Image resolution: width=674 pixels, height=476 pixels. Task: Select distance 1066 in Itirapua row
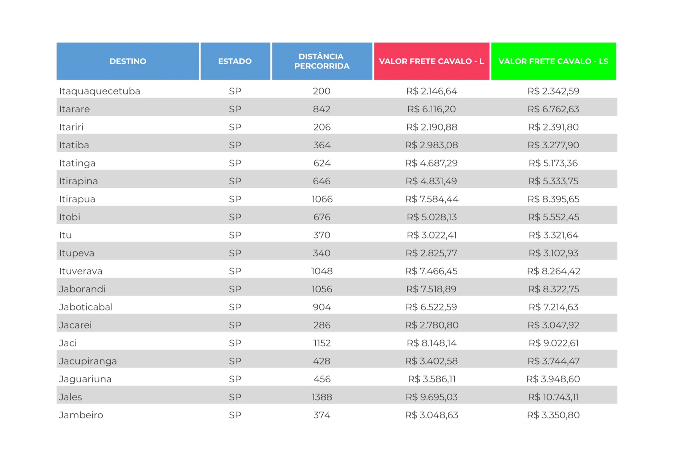click(322, 199)
